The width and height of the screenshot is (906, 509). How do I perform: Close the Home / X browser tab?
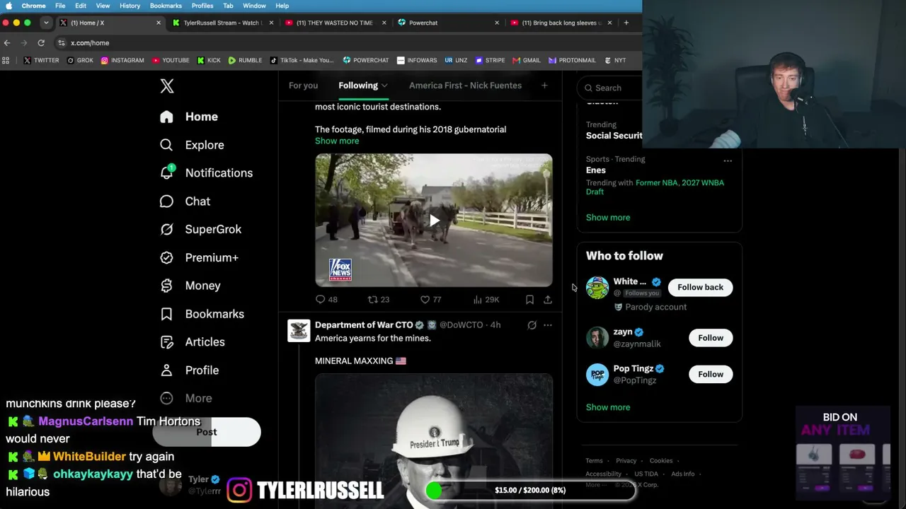click(159, 23)
